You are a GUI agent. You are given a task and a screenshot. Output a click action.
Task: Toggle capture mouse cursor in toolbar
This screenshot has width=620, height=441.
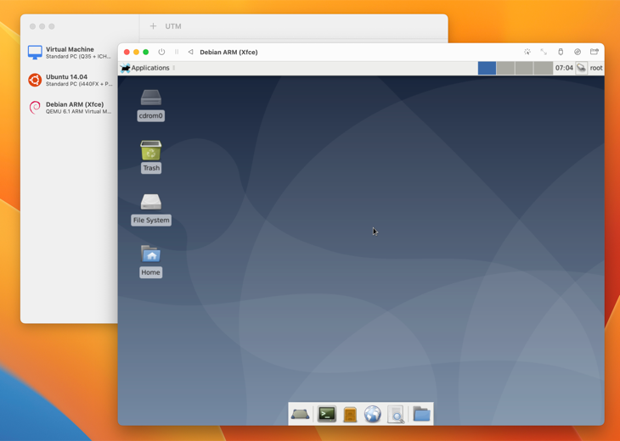(527, 52)
